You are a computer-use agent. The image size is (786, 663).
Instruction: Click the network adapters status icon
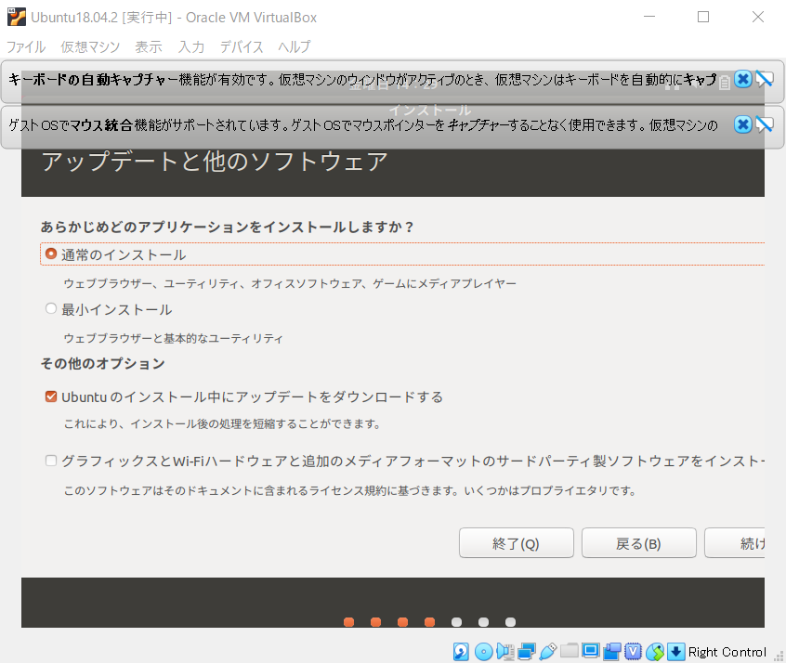527,651
